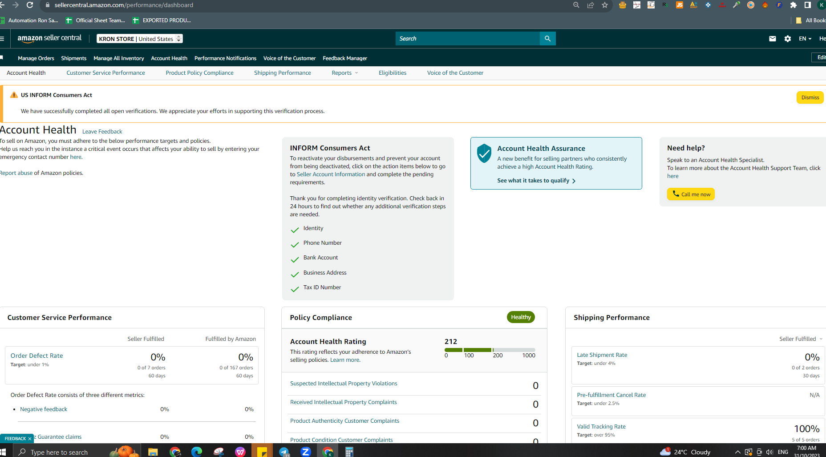Open Product Authenticity Customer Complaints link
The width and height of the screenshot is (826, 457).
[x=344, y=421]
